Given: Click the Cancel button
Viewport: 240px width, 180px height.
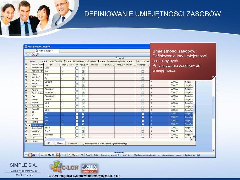Looking at the screenshot, I should point(60,143).
